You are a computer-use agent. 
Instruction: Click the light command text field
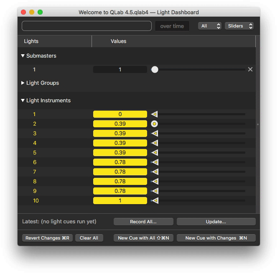(x=87, y=26)
